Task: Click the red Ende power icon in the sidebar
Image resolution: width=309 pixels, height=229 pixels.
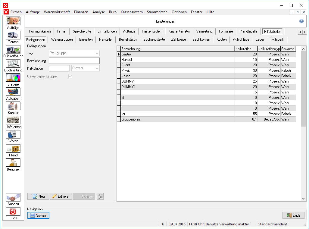Action: pyautogui.click(x=13, y=212)
